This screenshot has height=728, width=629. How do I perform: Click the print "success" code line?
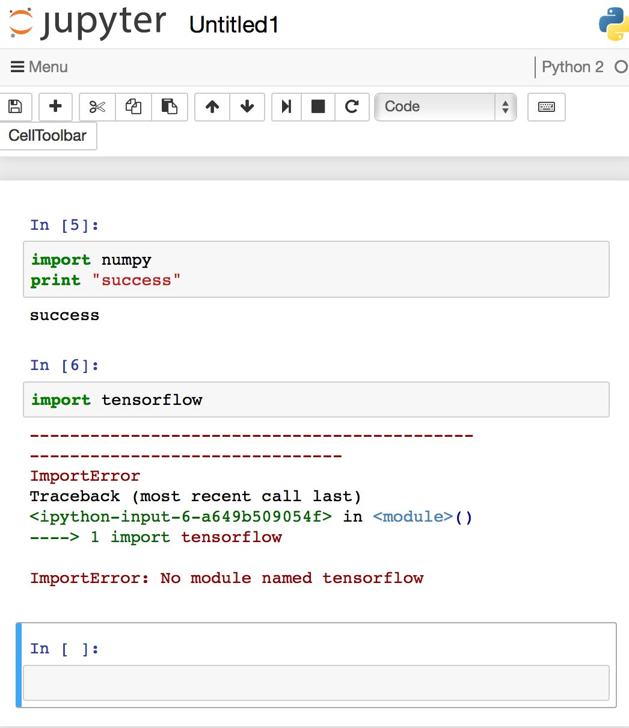tap(106, 280)
